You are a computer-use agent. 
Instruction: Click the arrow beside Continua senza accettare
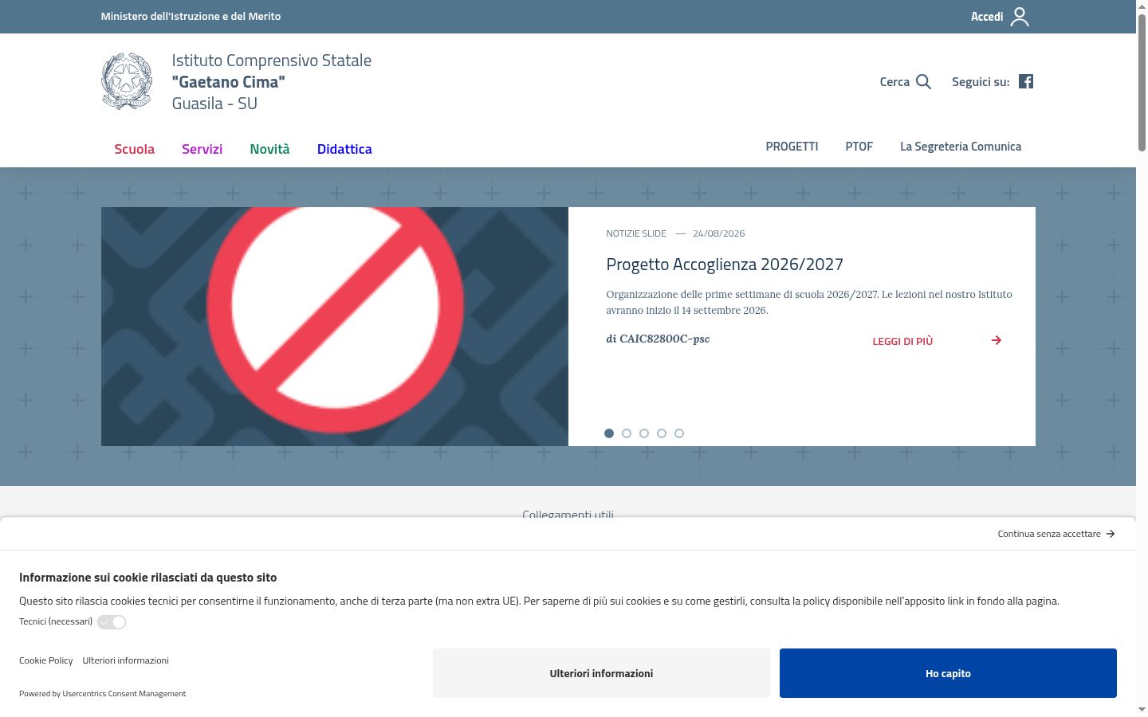[1111, 534]
